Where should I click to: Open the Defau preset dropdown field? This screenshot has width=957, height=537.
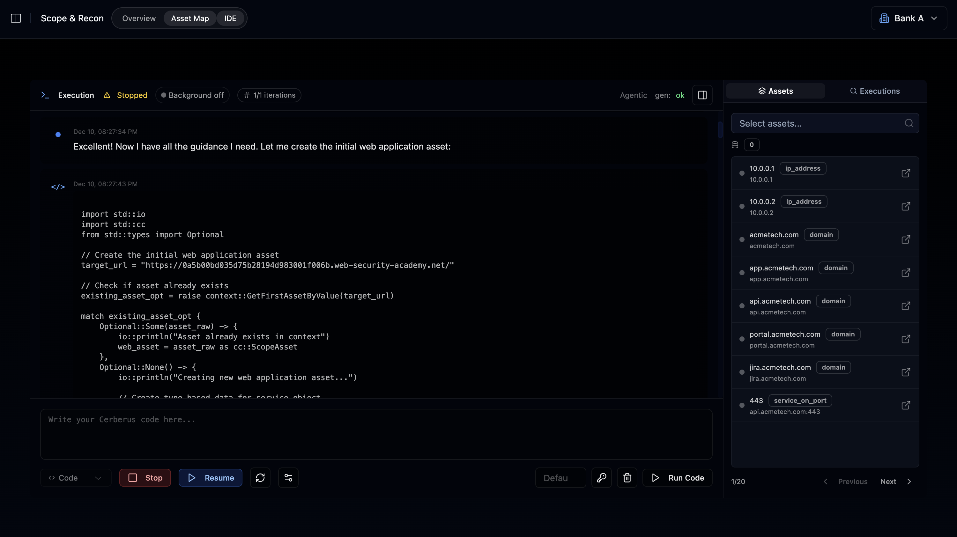coord(560,478)
